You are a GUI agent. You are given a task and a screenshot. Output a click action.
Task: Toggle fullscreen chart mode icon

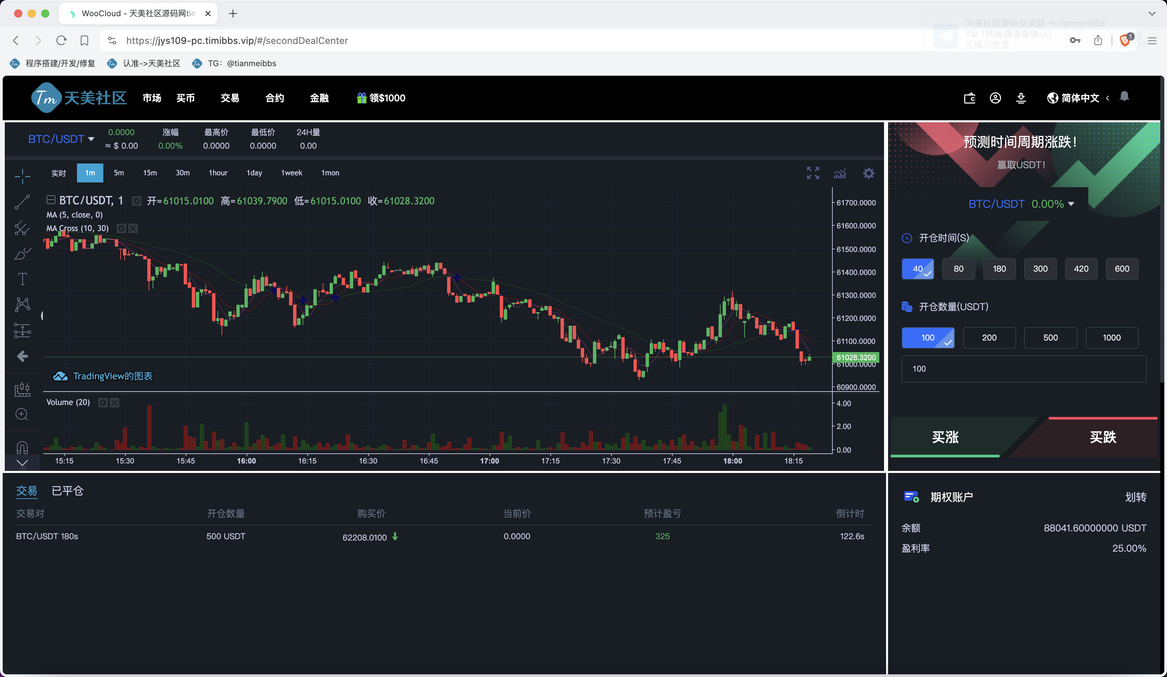click(x=813, y=173)
